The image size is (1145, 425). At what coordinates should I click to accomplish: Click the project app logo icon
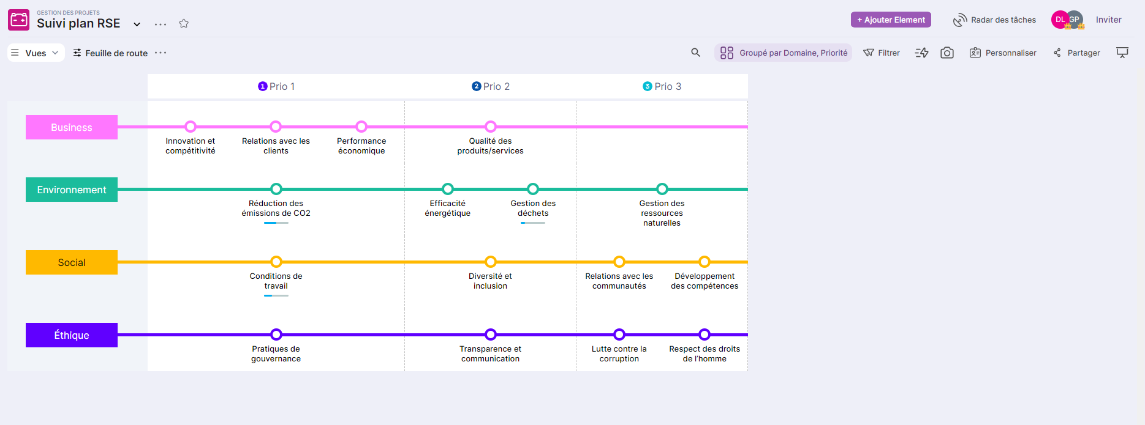click(18, 20)
